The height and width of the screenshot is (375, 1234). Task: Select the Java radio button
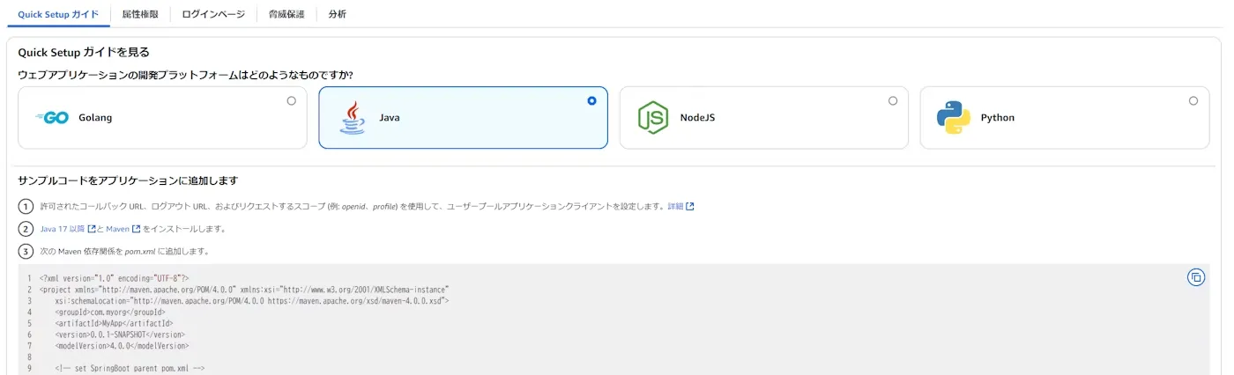pyautogui.click(x=591, y=101)
